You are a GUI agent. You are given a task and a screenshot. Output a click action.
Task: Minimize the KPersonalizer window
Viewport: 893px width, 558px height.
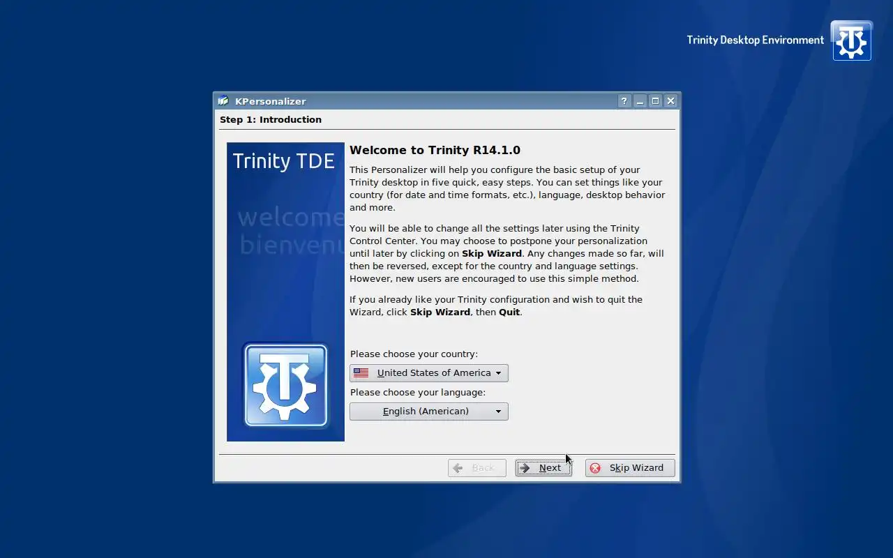(x=640, y=101)
